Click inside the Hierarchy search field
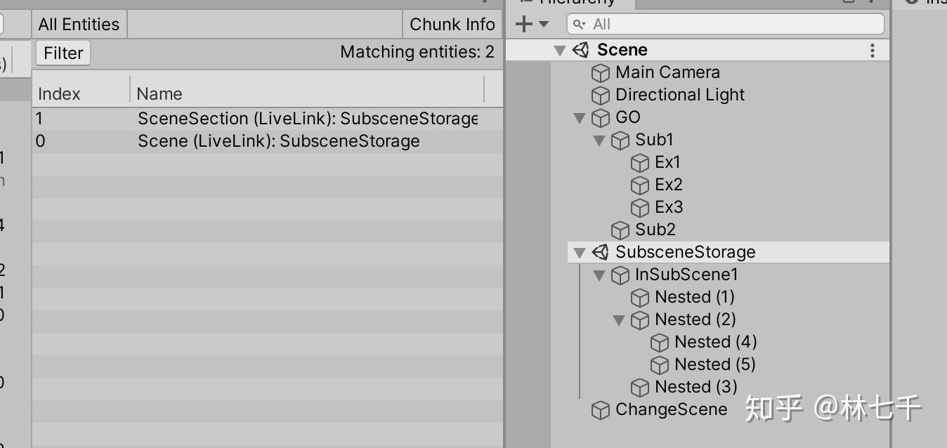 [724, 23]
